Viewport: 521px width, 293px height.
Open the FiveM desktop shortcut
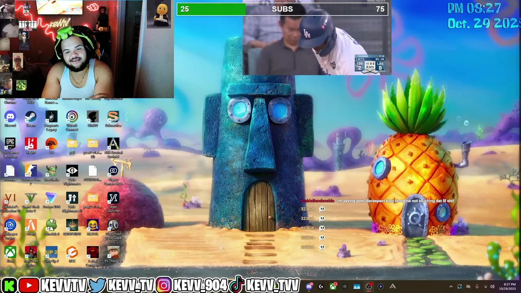(31, 228)
